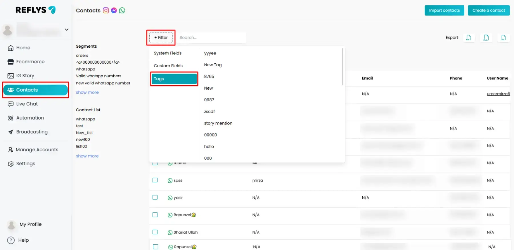The image size is (514, 250).
Task: Export contacts as PDF
Action: [x=469, y=38]
